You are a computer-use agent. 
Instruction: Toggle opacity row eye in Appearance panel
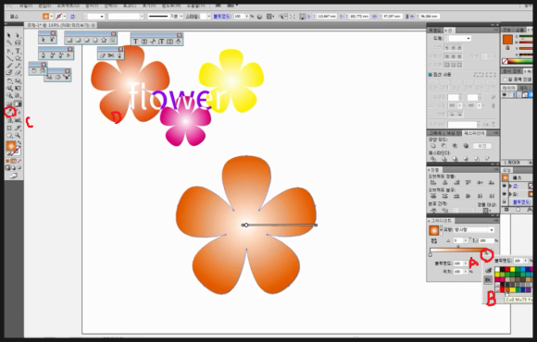(x=504, y=202)
